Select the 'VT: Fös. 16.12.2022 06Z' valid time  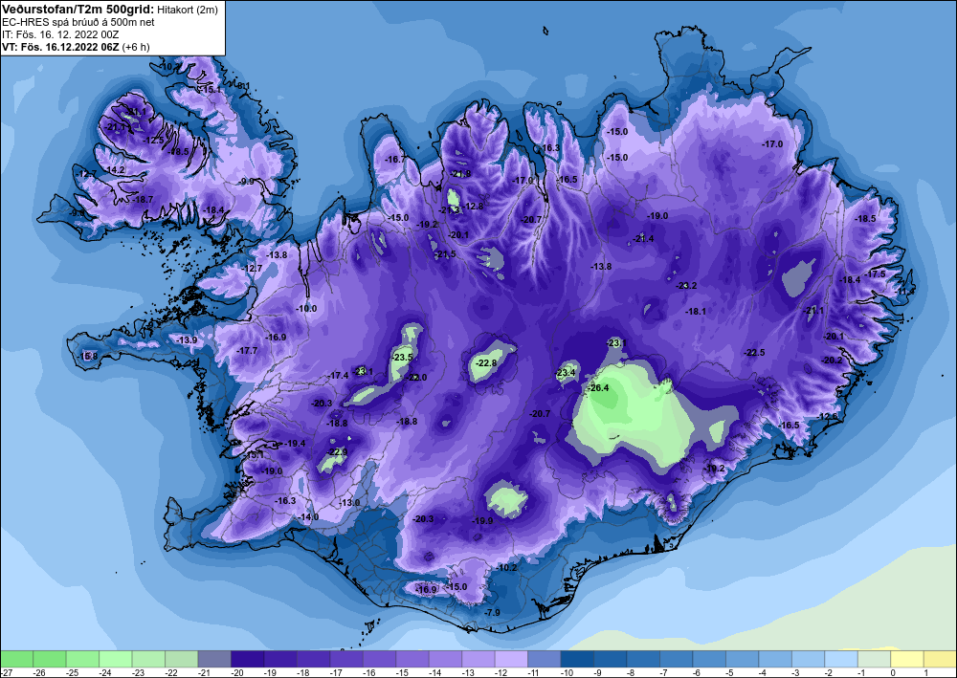[60, 47]
